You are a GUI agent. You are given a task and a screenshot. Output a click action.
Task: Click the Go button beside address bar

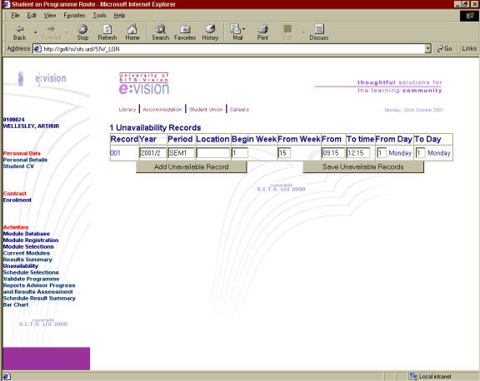(x=444, y=48)
